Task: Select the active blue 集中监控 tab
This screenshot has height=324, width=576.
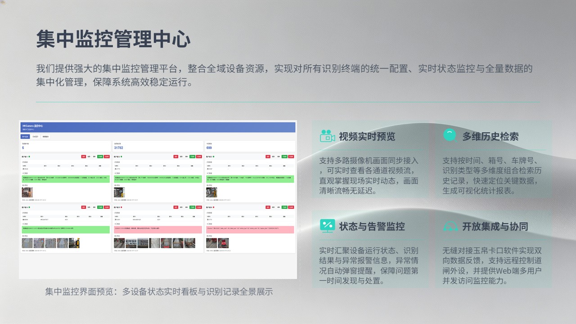Action: (x=25, y=136)
